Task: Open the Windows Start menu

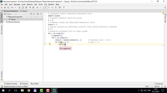Action: pos(3,90)
